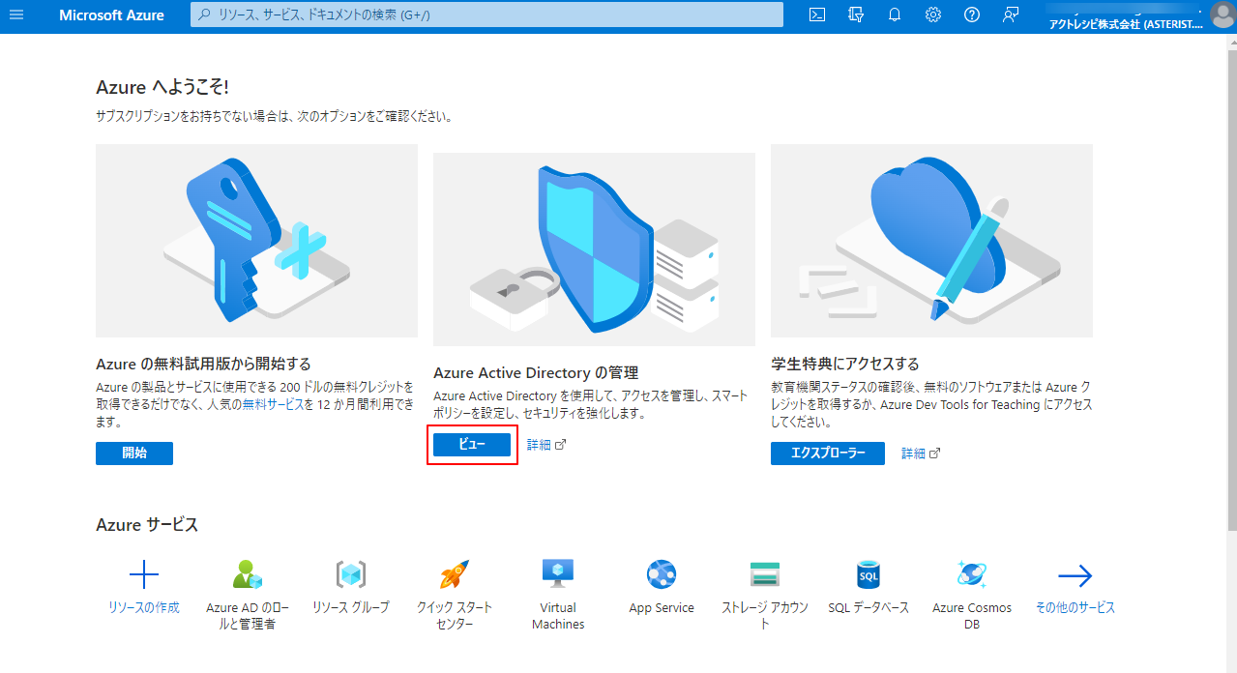Click the リソースの作成 label
Screen dimensions: 1237x673
click(144, 607)
